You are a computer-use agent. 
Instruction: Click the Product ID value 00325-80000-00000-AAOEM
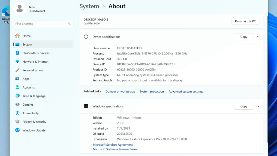pyautogui.click(x=136, y=70)
